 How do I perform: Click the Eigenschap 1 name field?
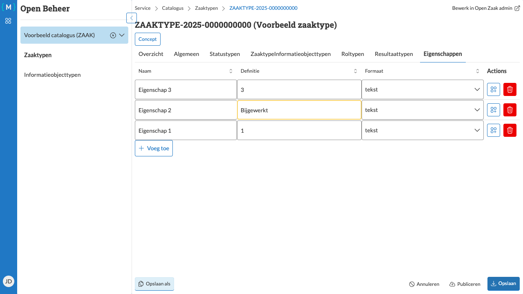click(186, 130)
